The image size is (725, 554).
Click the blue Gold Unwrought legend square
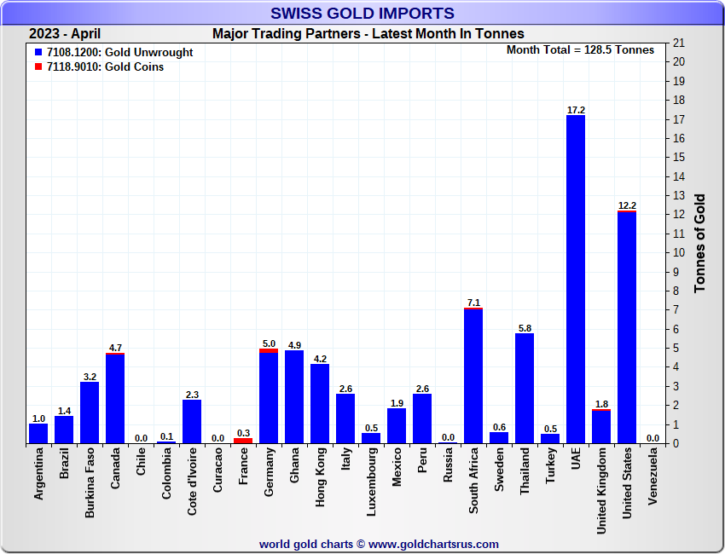tap(38, 53)
